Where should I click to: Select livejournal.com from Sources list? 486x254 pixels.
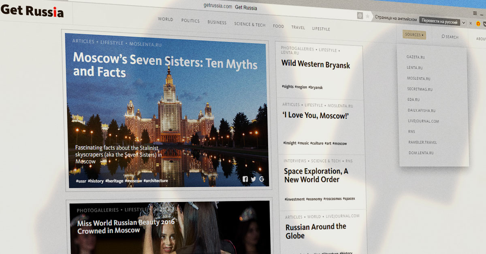coord(424,121)
